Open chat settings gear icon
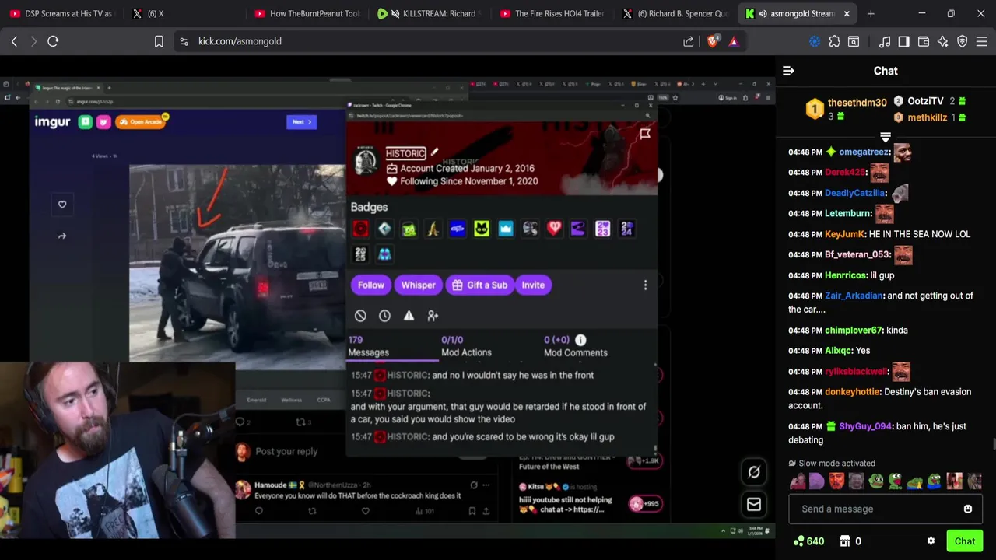This screenshot has width=996, height=560. point(931,541)
